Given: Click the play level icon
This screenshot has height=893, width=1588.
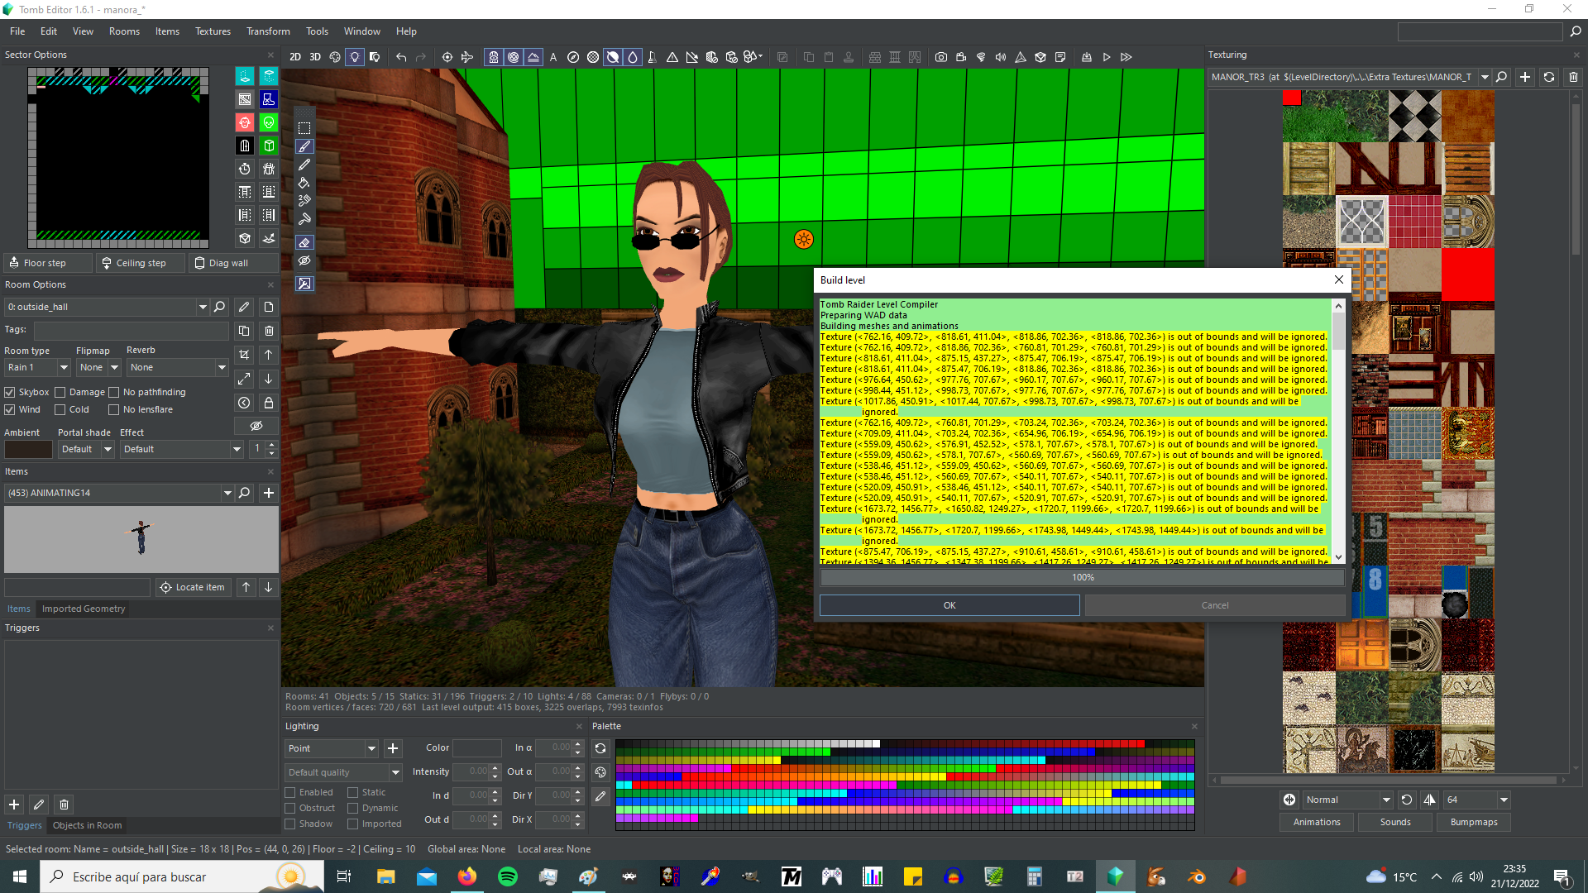Looking at the screenshot, I should point(1107,57).
